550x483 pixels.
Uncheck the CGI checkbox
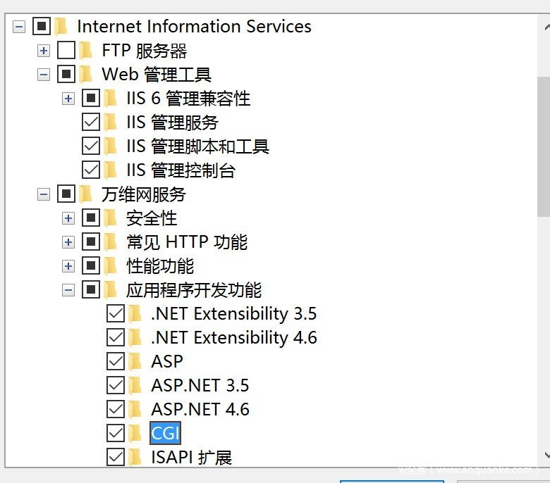click(115, 433)
